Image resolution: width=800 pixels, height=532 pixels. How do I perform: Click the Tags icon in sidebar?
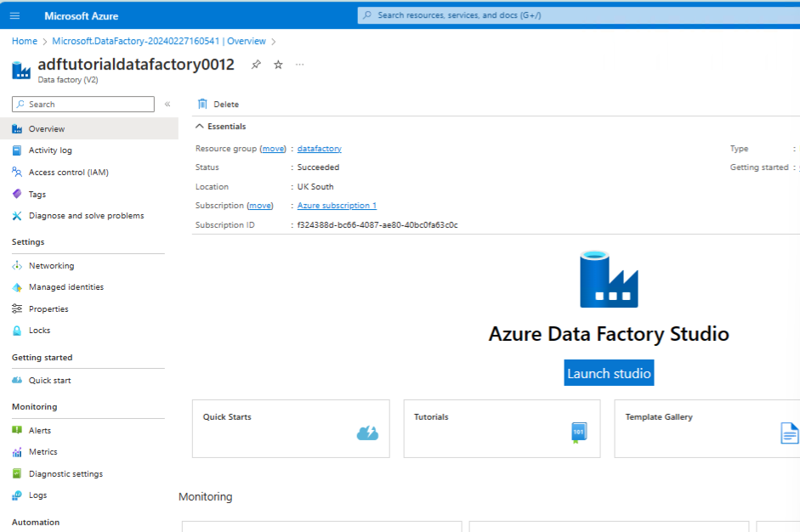pos(17,194)
